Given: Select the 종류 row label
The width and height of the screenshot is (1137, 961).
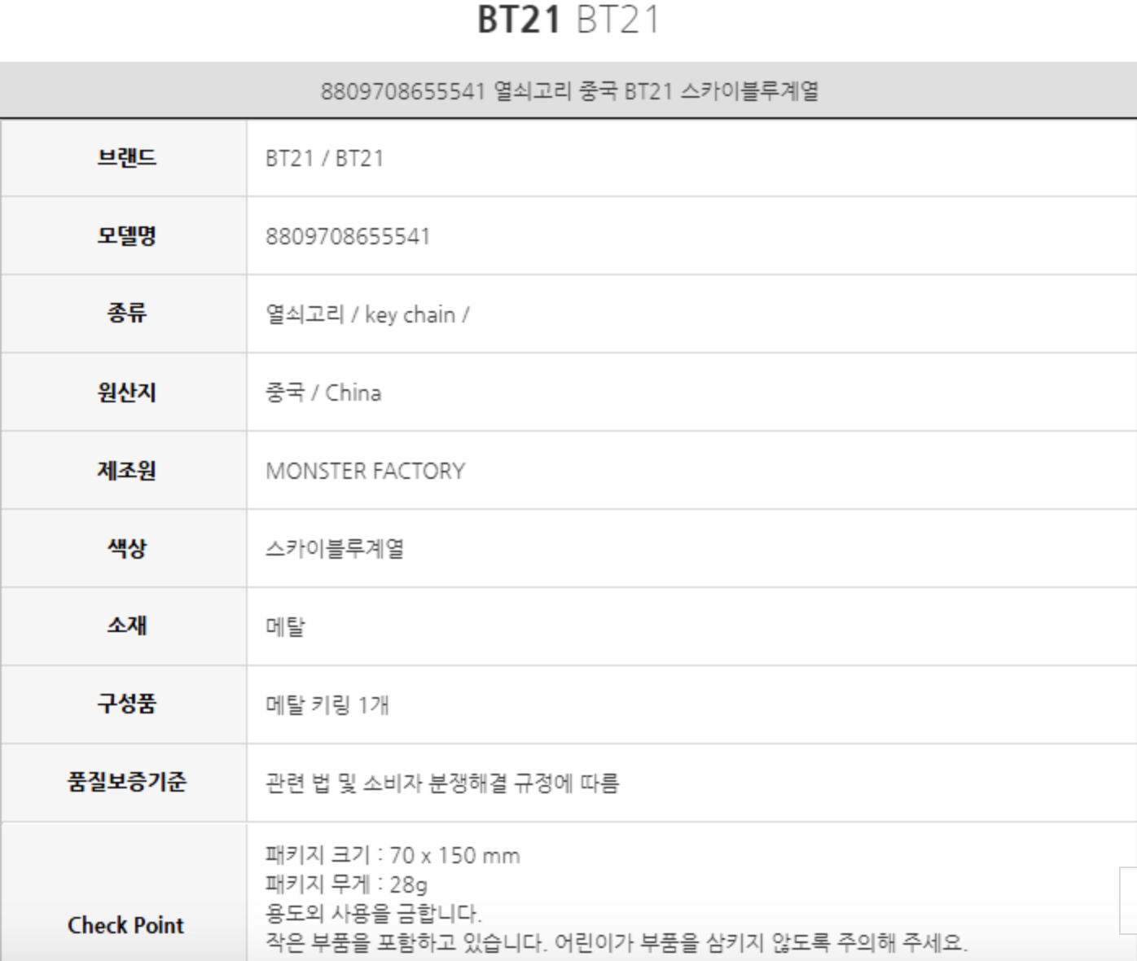Looking at the screenshot, I should [x=126, y=314].
